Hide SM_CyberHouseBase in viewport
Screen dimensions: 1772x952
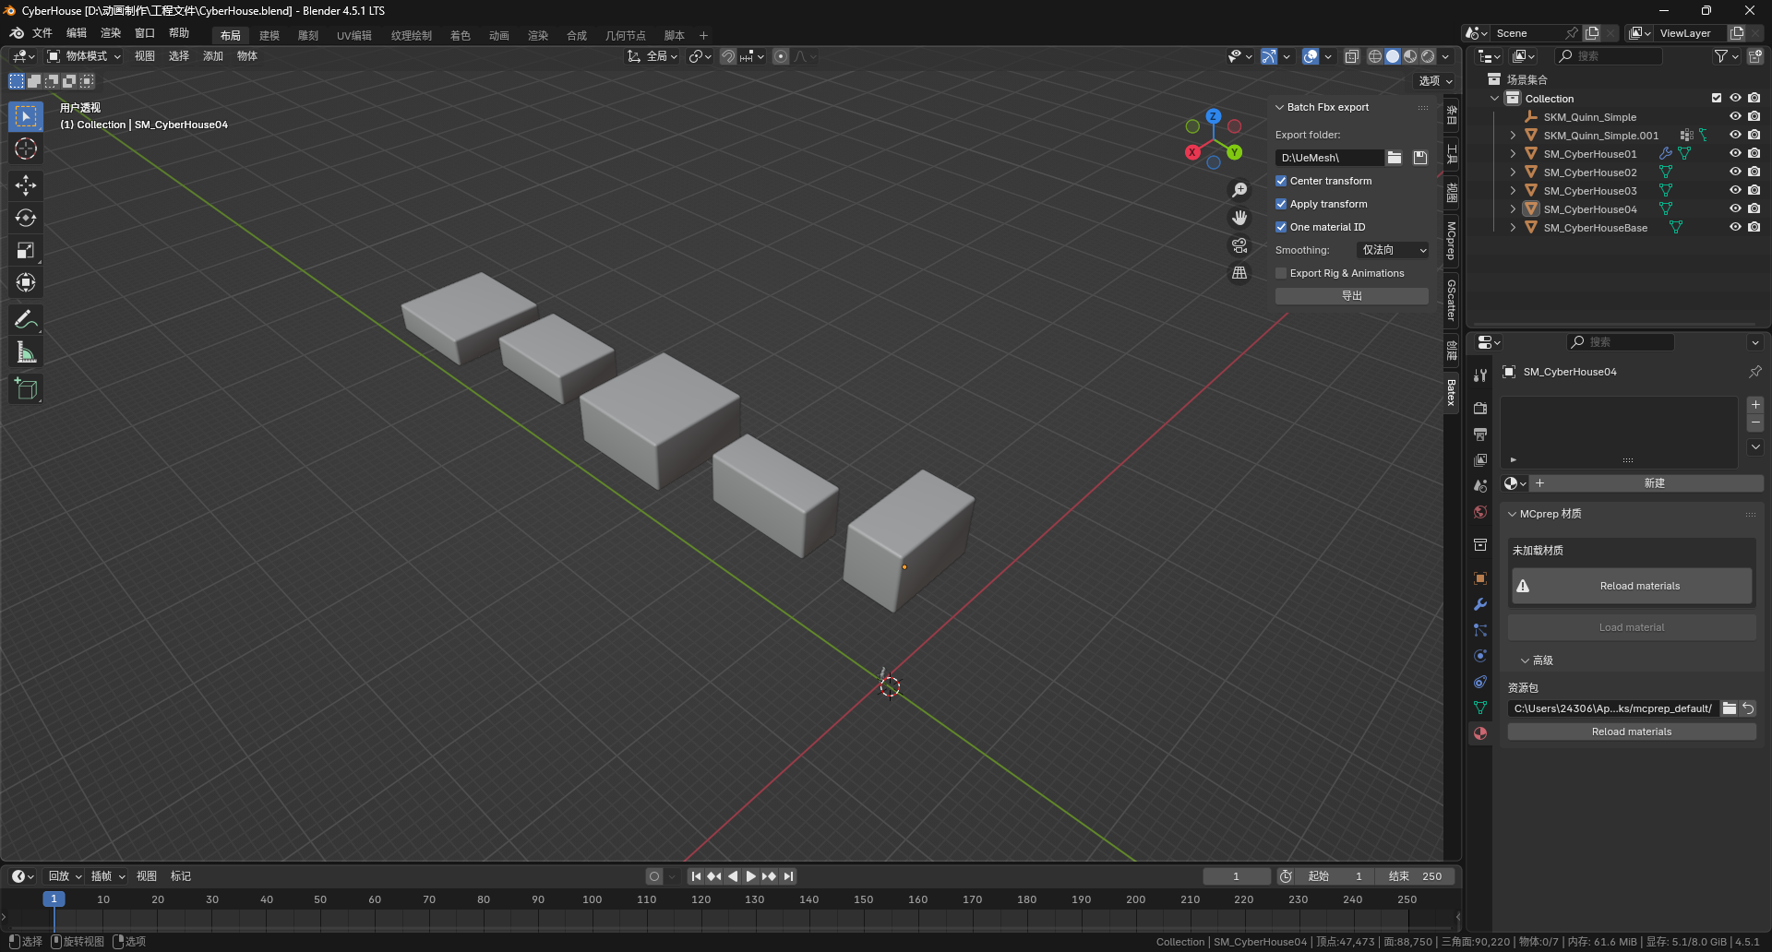(x=1735, y=227)
